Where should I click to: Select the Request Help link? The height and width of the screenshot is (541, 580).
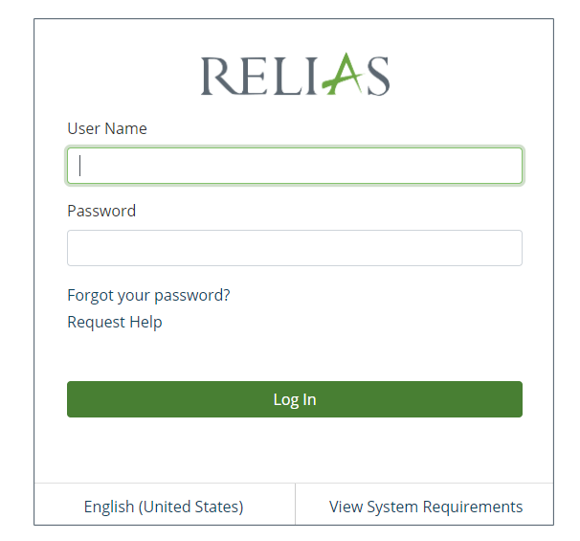(x=115, y=322)
